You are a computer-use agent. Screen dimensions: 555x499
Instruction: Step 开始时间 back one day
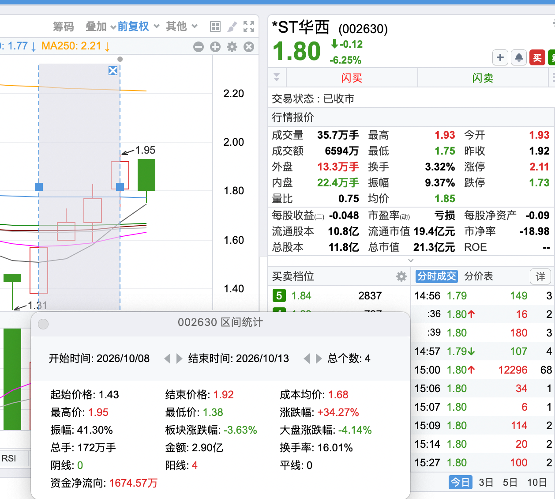(167, 359)
